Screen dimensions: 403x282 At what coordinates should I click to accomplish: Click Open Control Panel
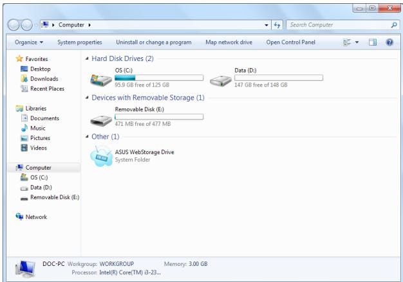(x=291, y=42)
